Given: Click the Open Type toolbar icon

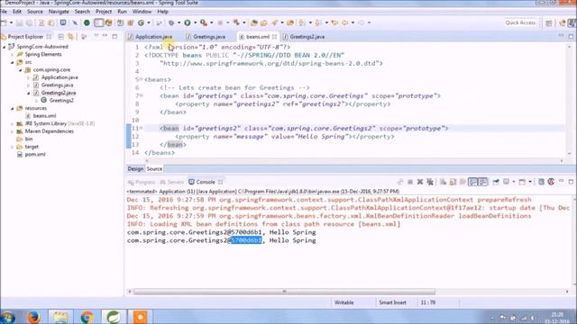Looking at the screenshot, I should (x=253, y=22).
